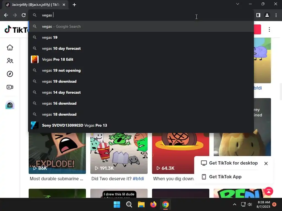Pick 'vegas 18 download' suggestion
This screenshot has height=211, width=282.
141,115
